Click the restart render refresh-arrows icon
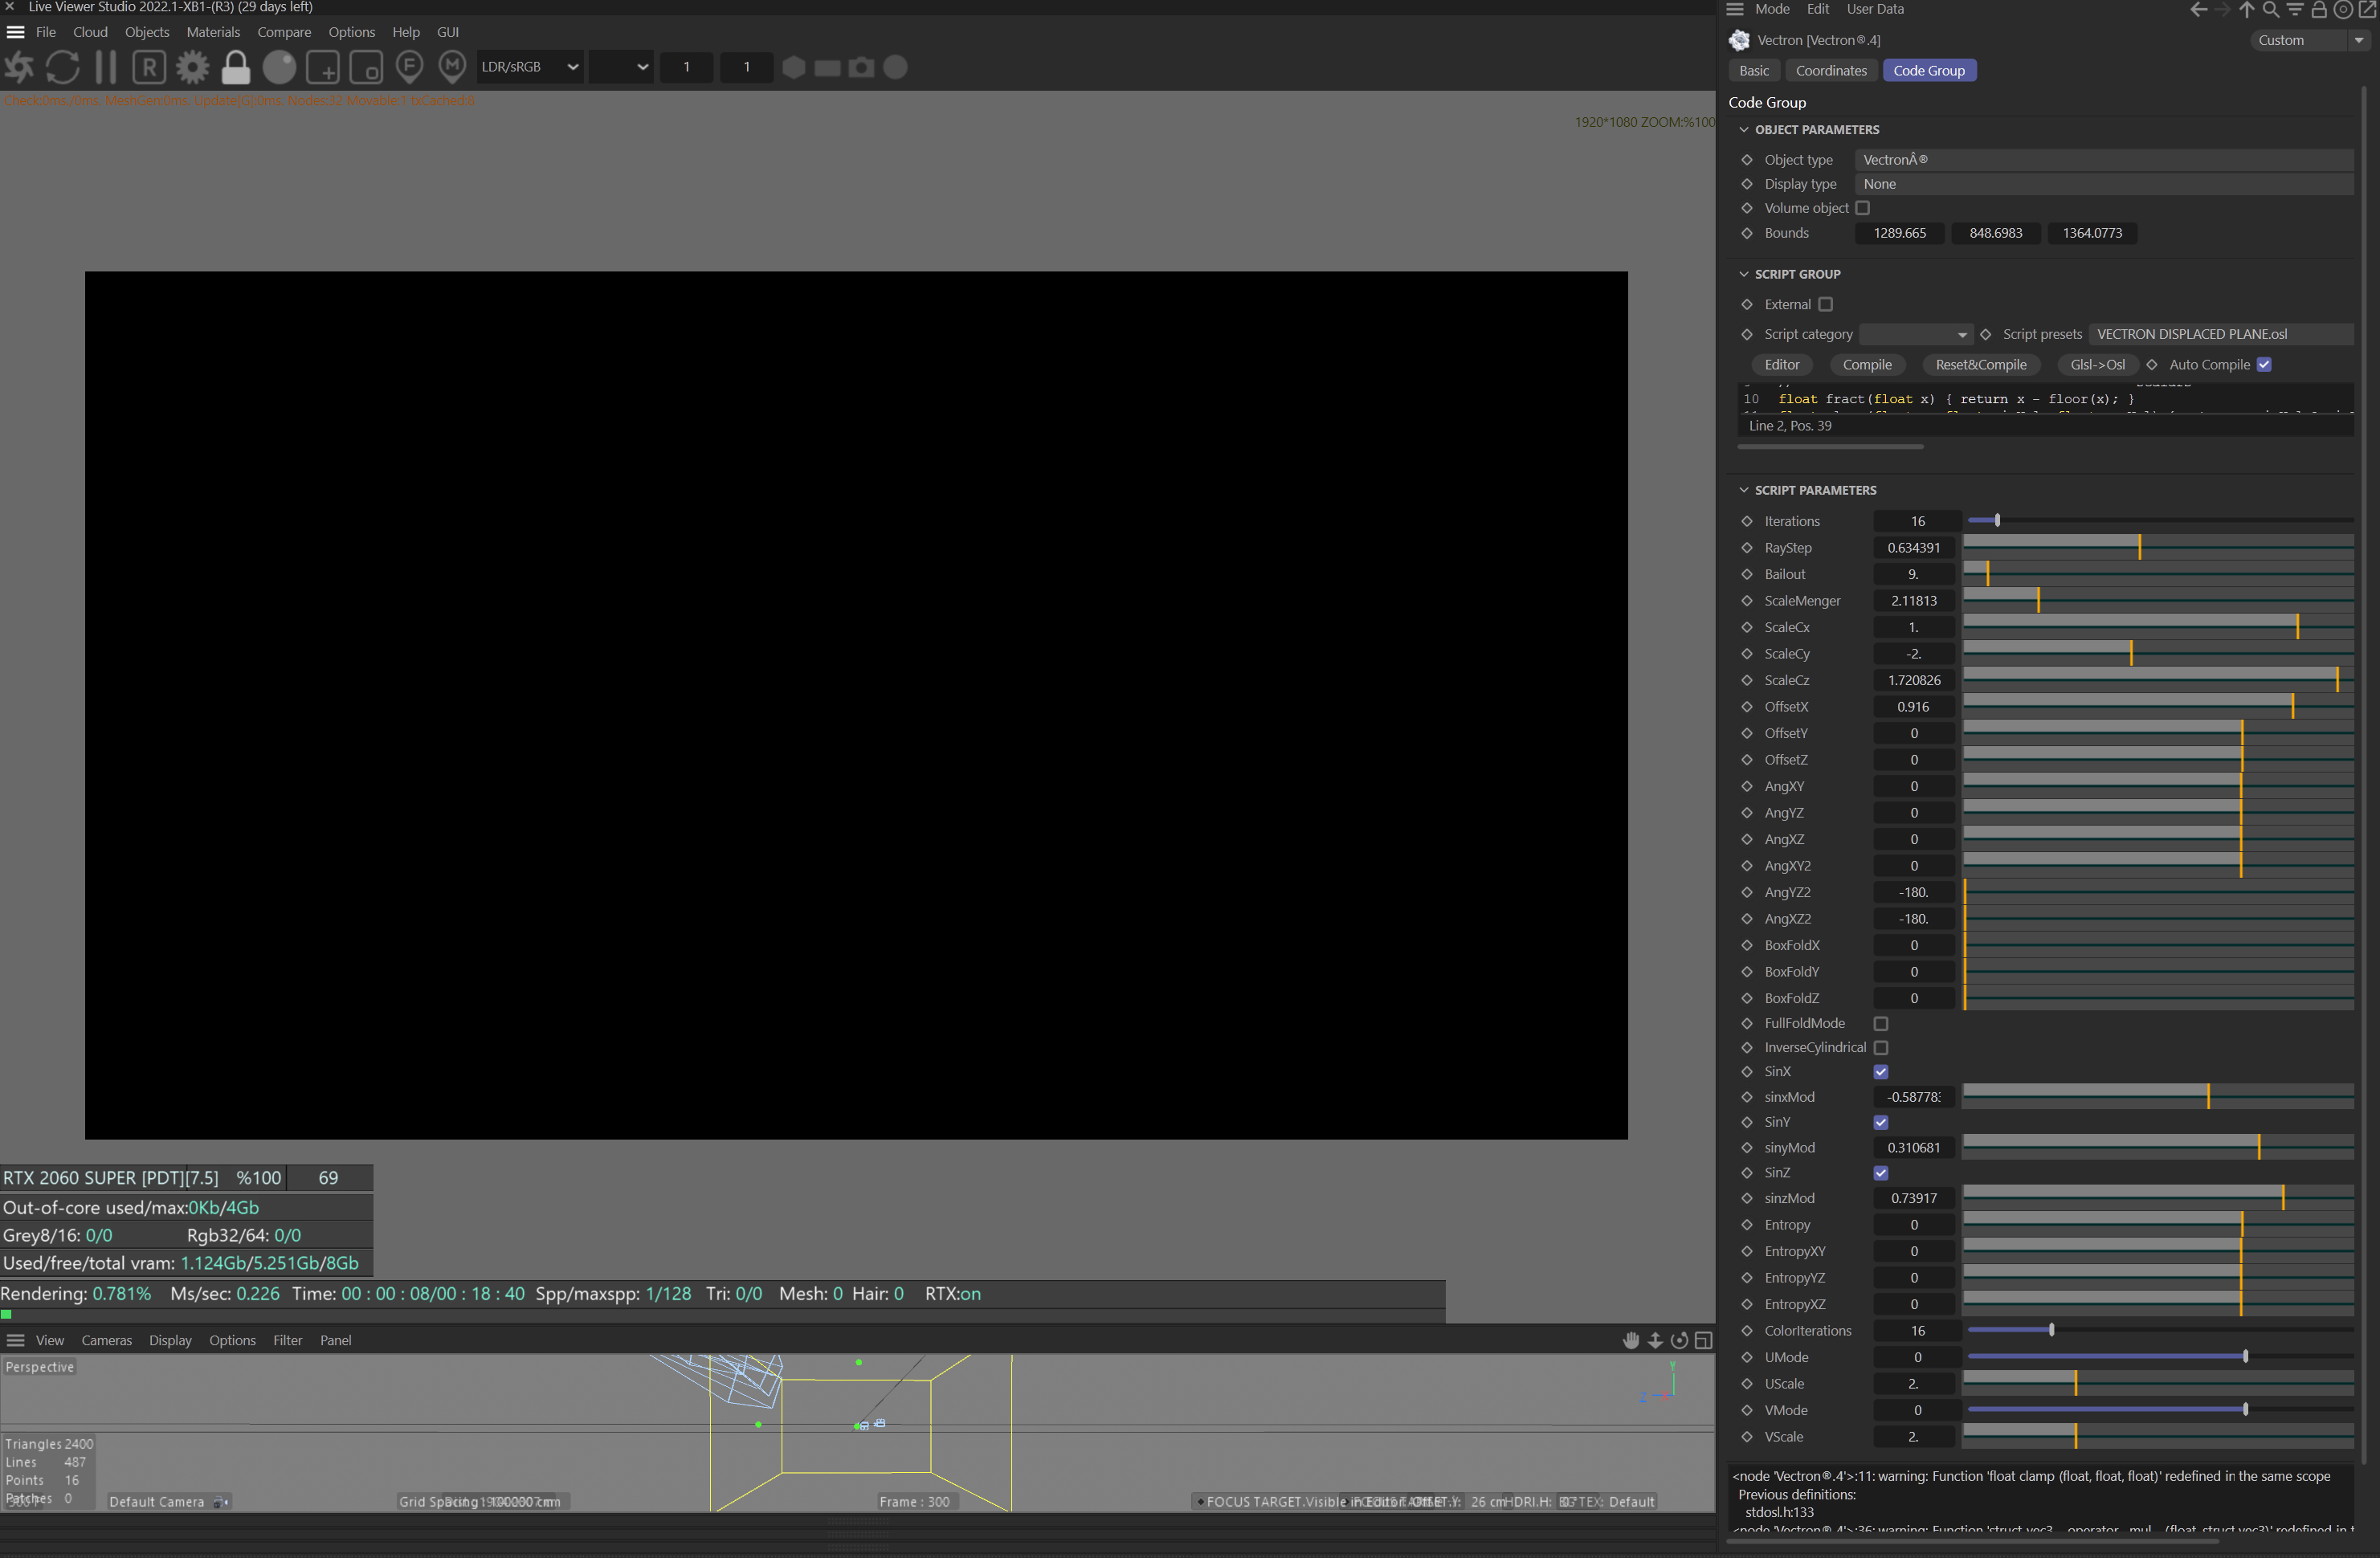Viewport: 2380px width, 1558px height. (x=62, y=67)
